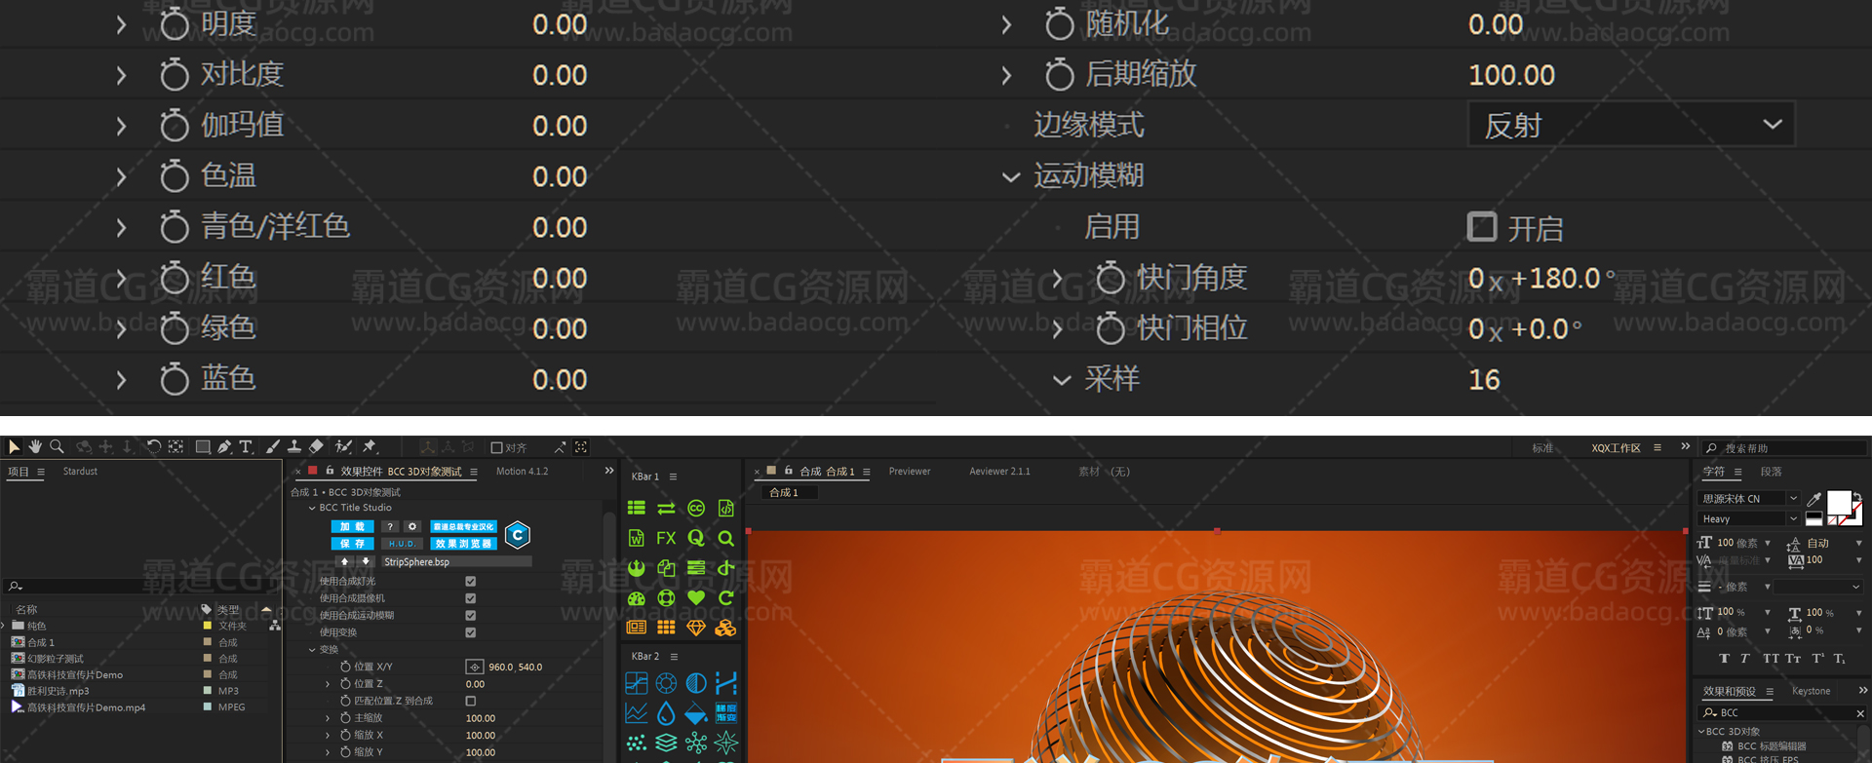Screen dimensions: 1872x763
Task: Click the 效果浏览器 button
Action: (464, 544)
